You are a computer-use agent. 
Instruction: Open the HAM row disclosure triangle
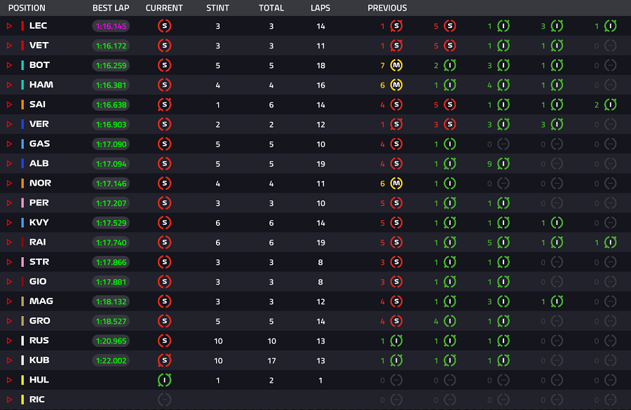pos(9,85)
